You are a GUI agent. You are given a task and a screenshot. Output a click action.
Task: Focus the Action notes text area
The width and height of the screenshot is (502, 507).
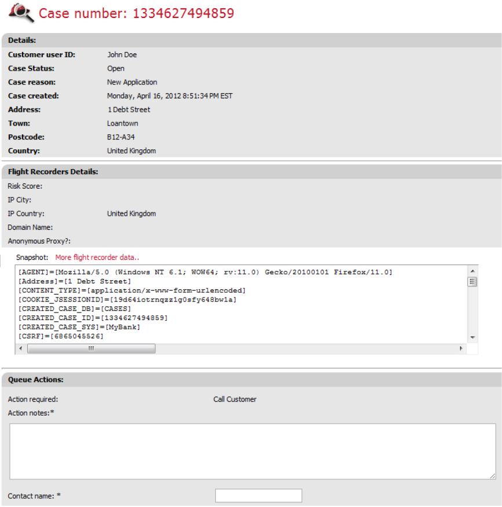point(252,451)
